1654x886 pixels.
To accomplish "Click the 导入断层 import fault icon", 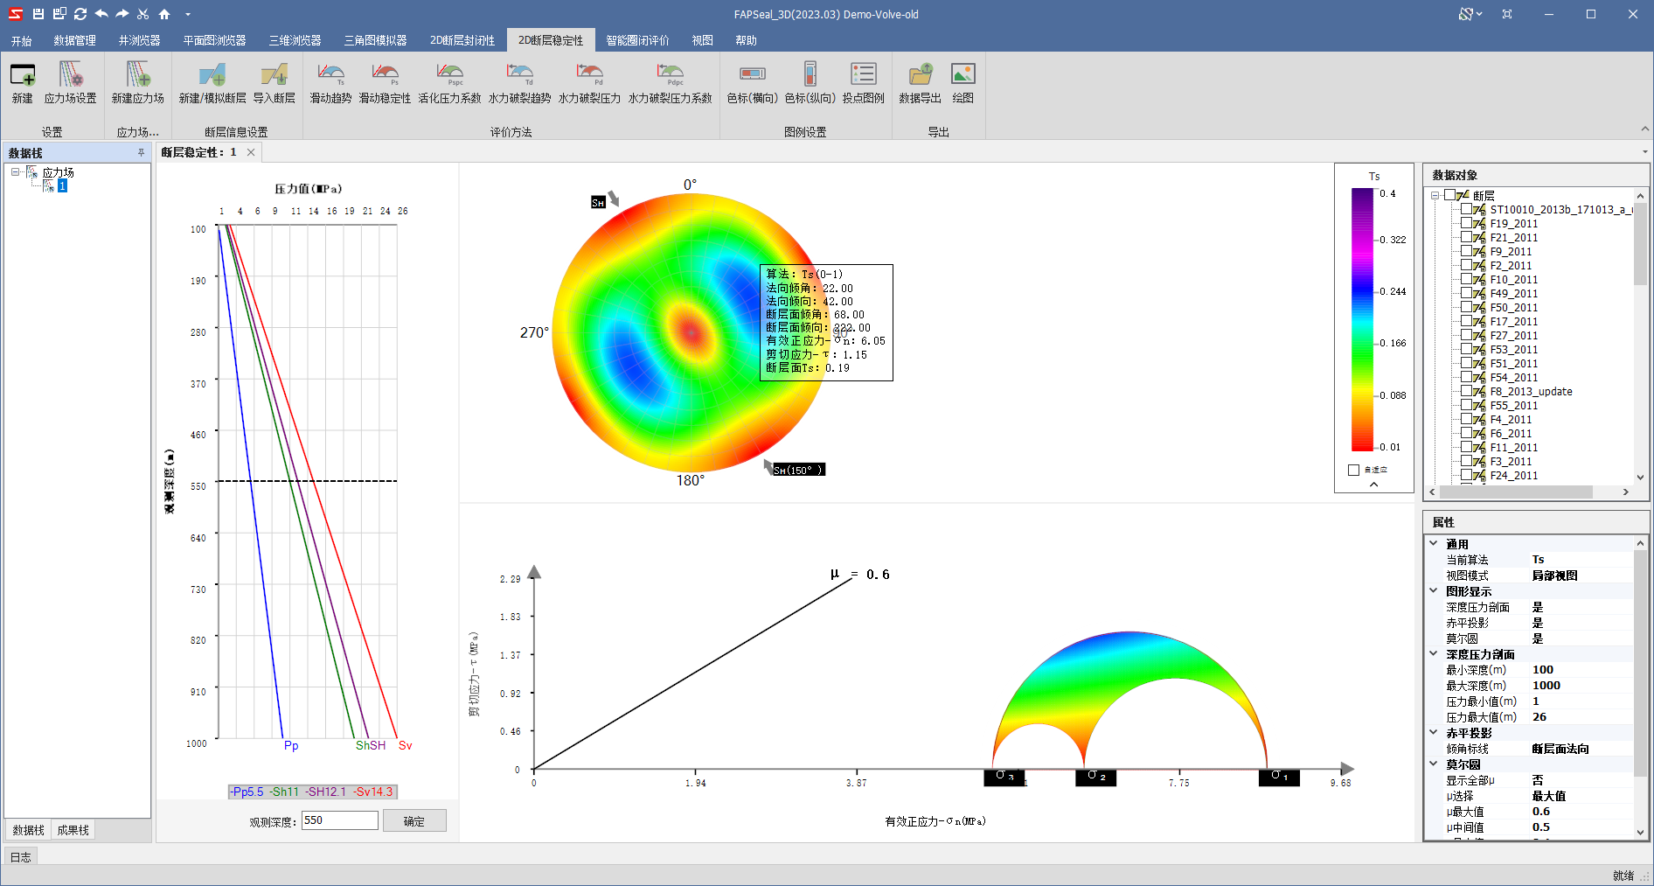I will click(275, 83).
